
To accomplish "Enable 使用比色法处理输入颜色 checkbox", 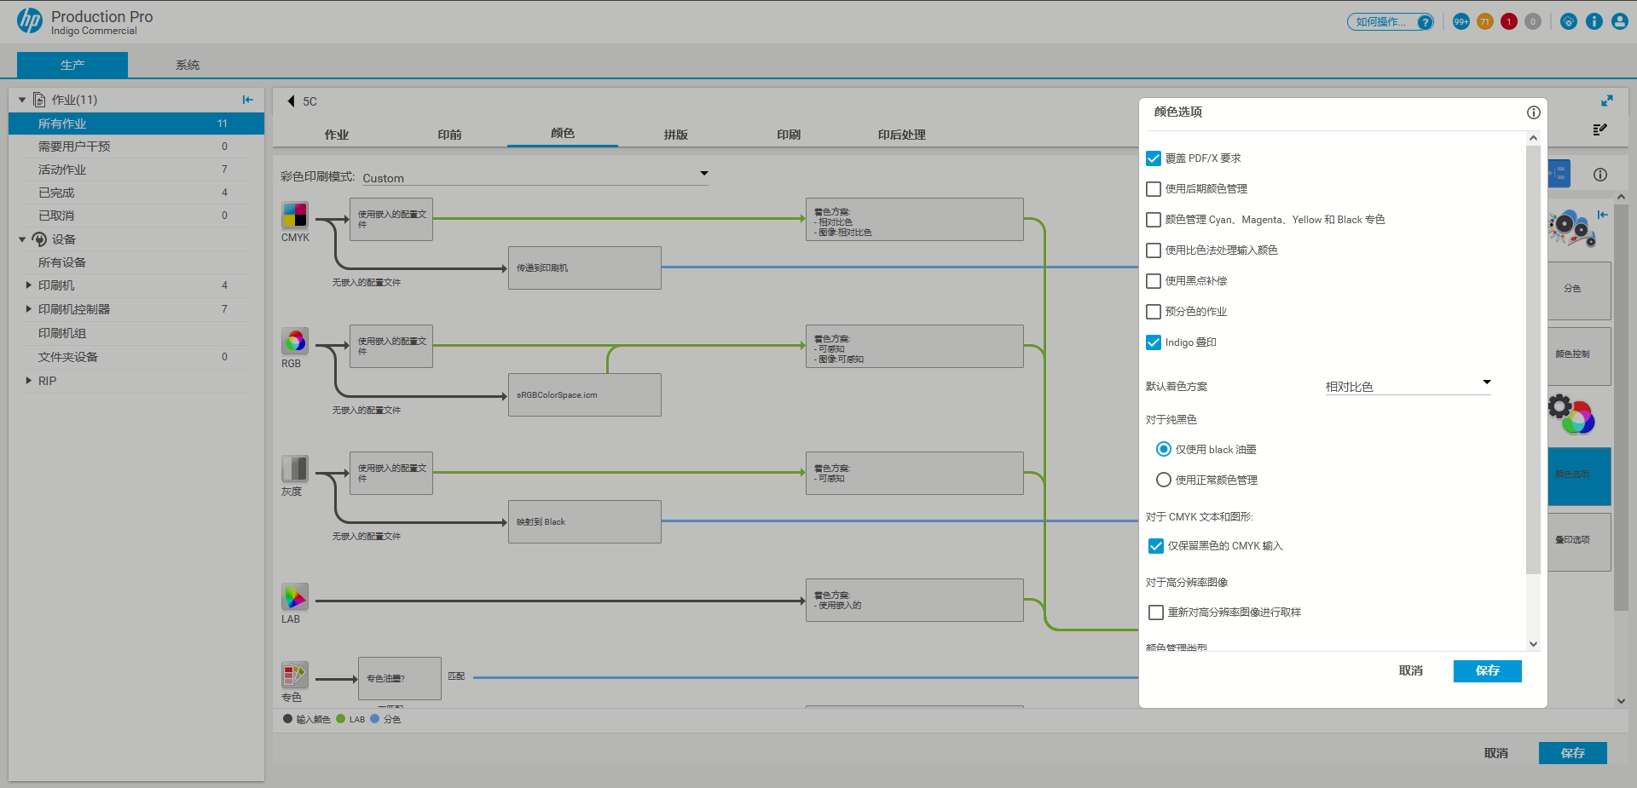I will coord(1154,250).
